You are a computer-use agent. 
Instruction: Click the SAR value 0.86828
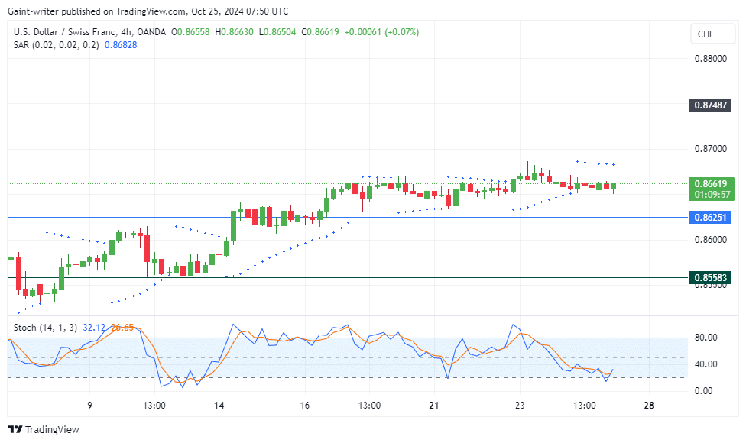point(120,44)
